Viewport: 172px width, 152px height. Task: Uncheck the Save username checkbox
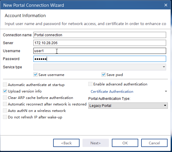click(x=36, y=75)
